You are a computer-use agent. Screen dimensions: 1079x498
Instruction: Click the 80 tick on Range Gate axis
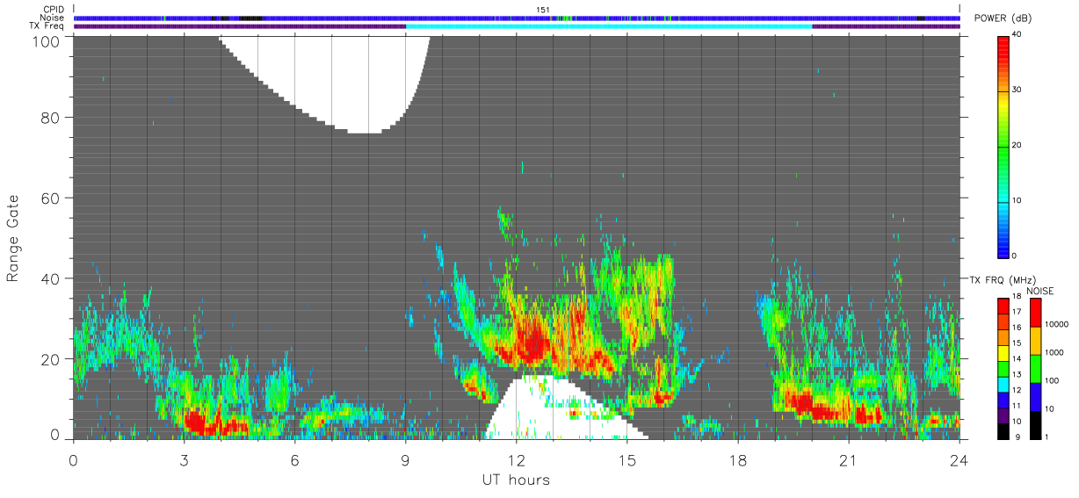(x=51, y=118)
